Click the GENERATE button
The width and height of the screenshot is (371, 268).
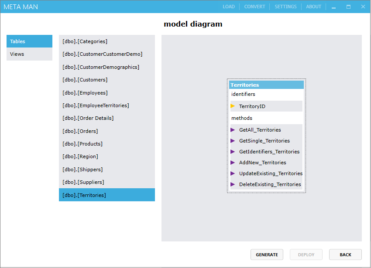click(267, 254)
